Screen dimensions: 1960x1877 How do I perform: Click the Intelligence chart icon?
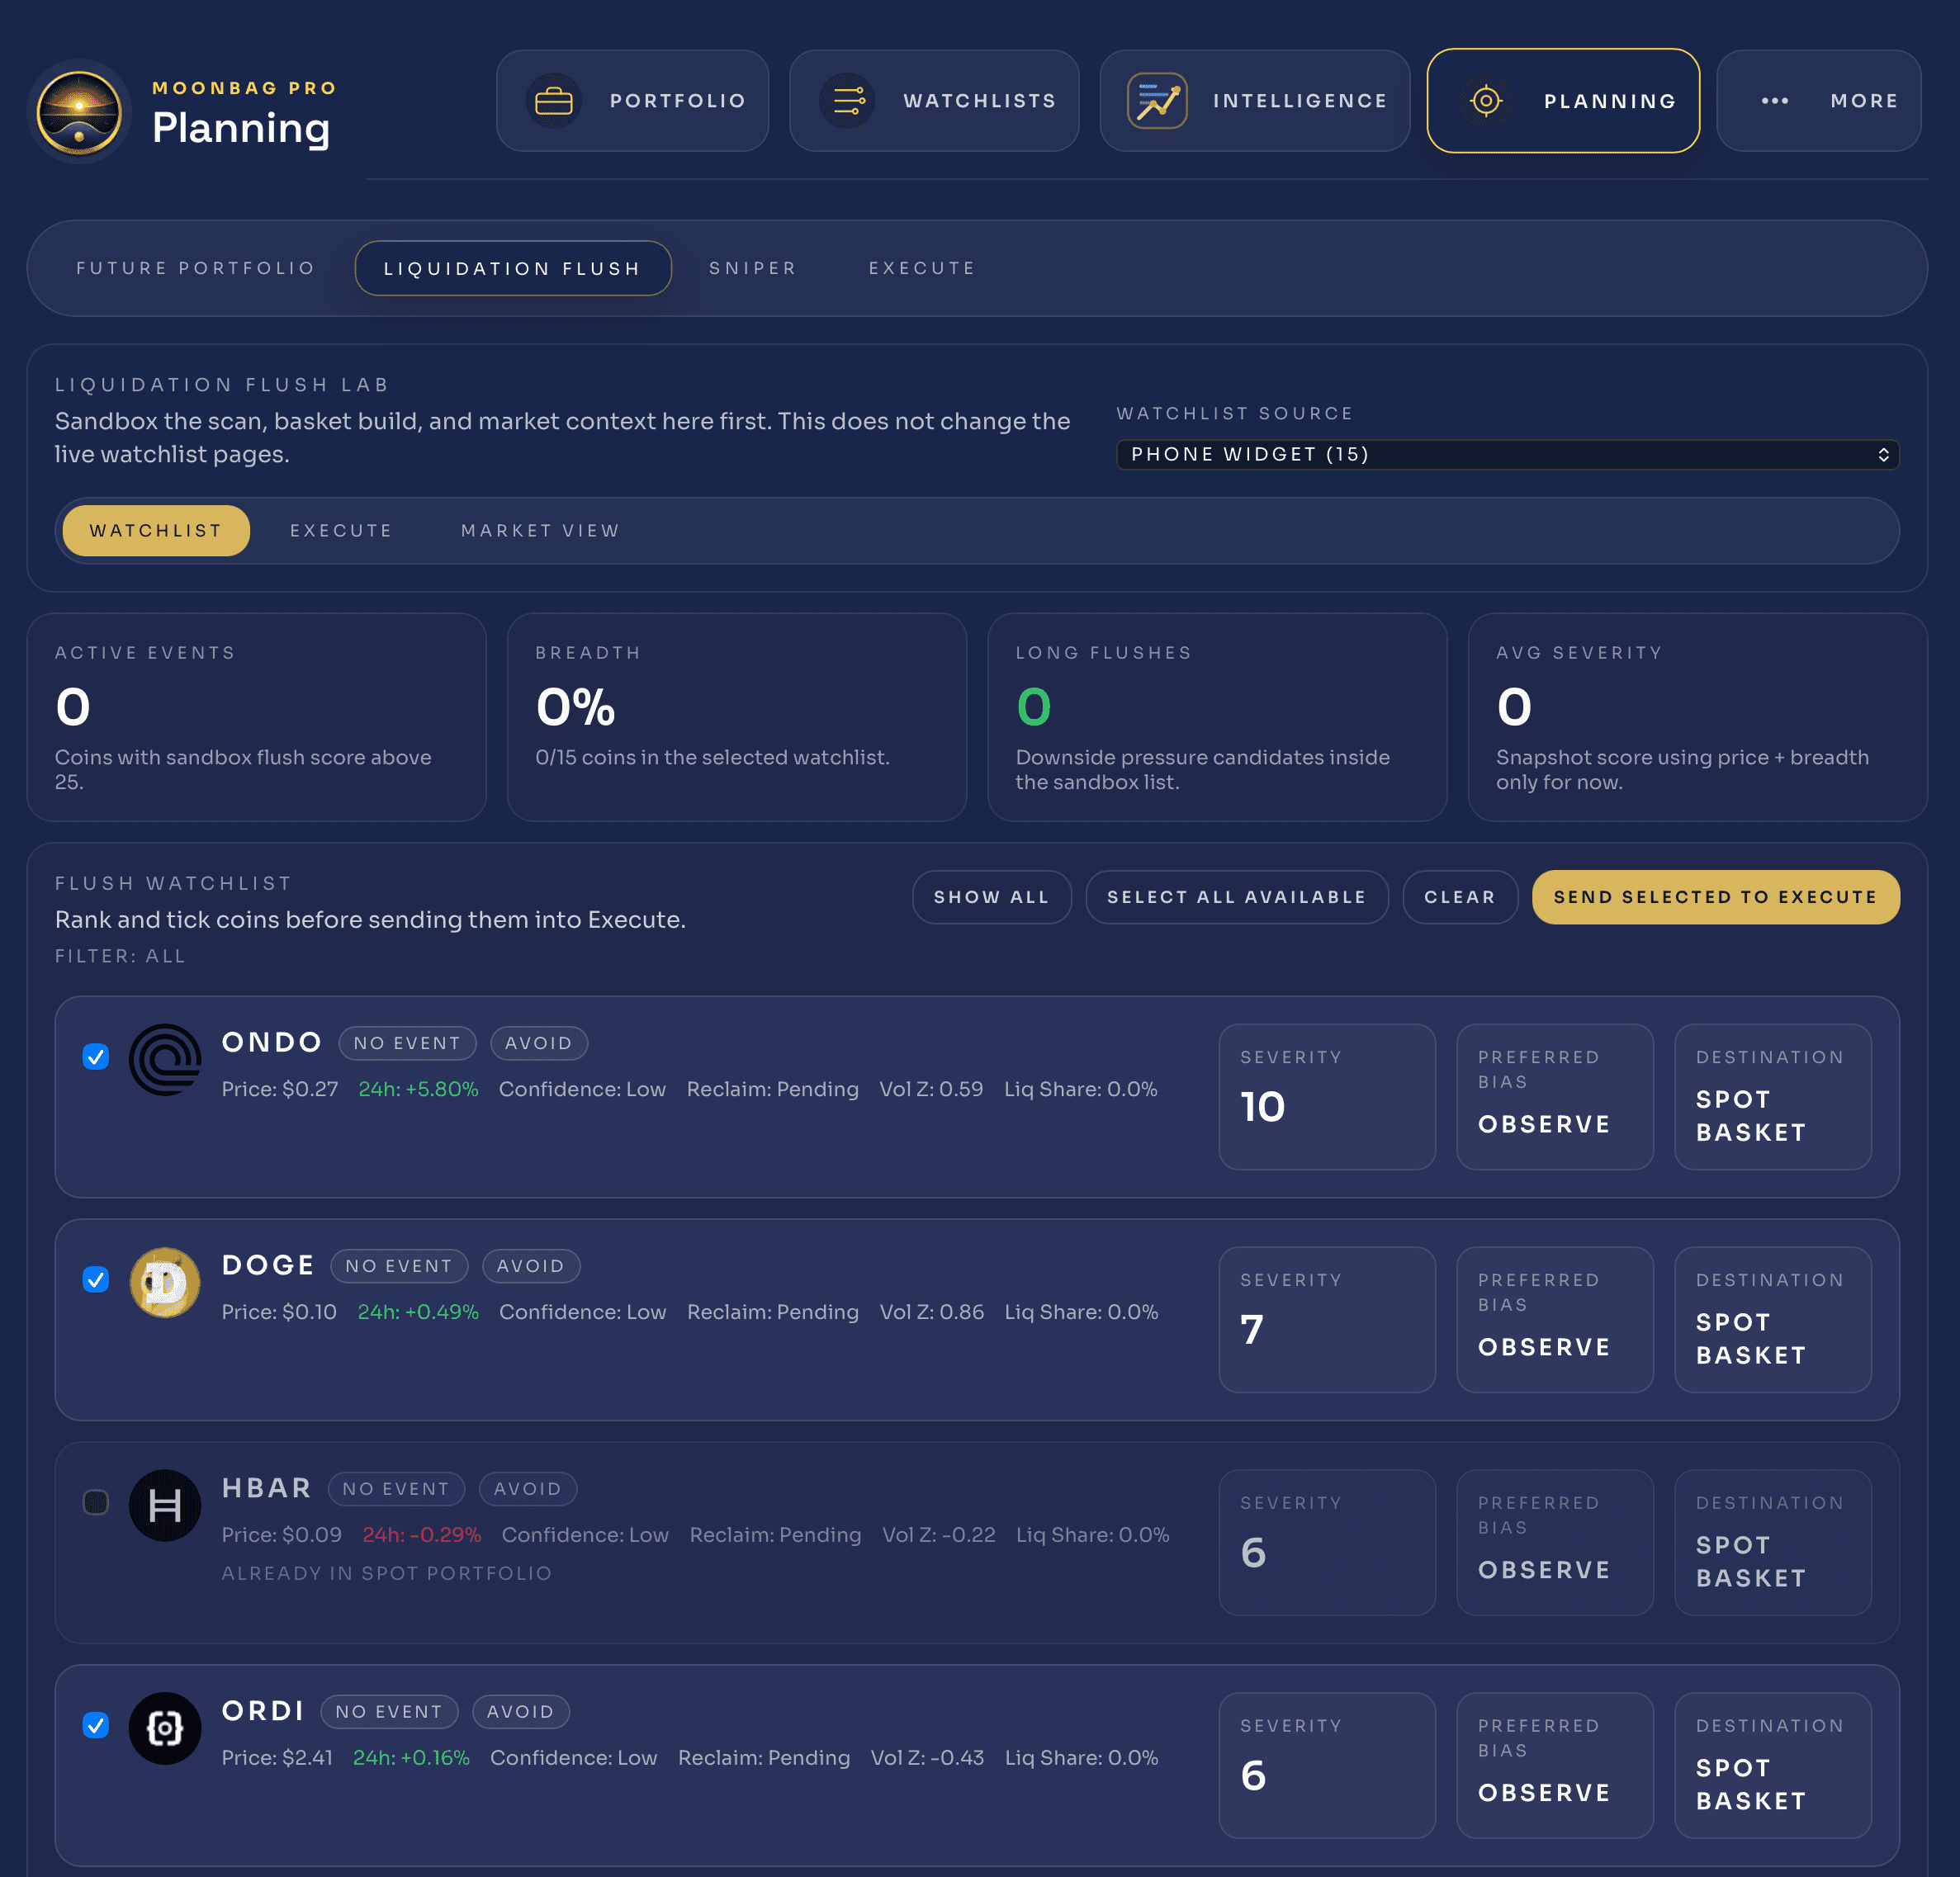pyautogui.click(x=1157, y=101)
